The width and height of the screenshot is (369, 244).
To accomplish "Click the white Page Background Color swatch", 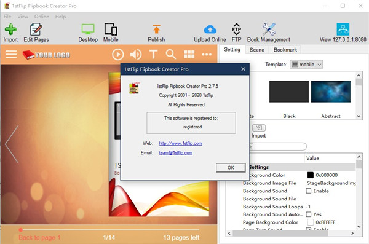I will (x=311, y=222).
